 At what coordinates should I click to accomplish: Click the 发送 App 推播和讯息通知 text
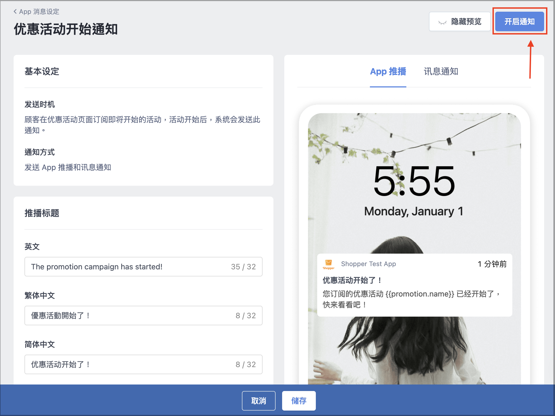click(x=68, y=167)
